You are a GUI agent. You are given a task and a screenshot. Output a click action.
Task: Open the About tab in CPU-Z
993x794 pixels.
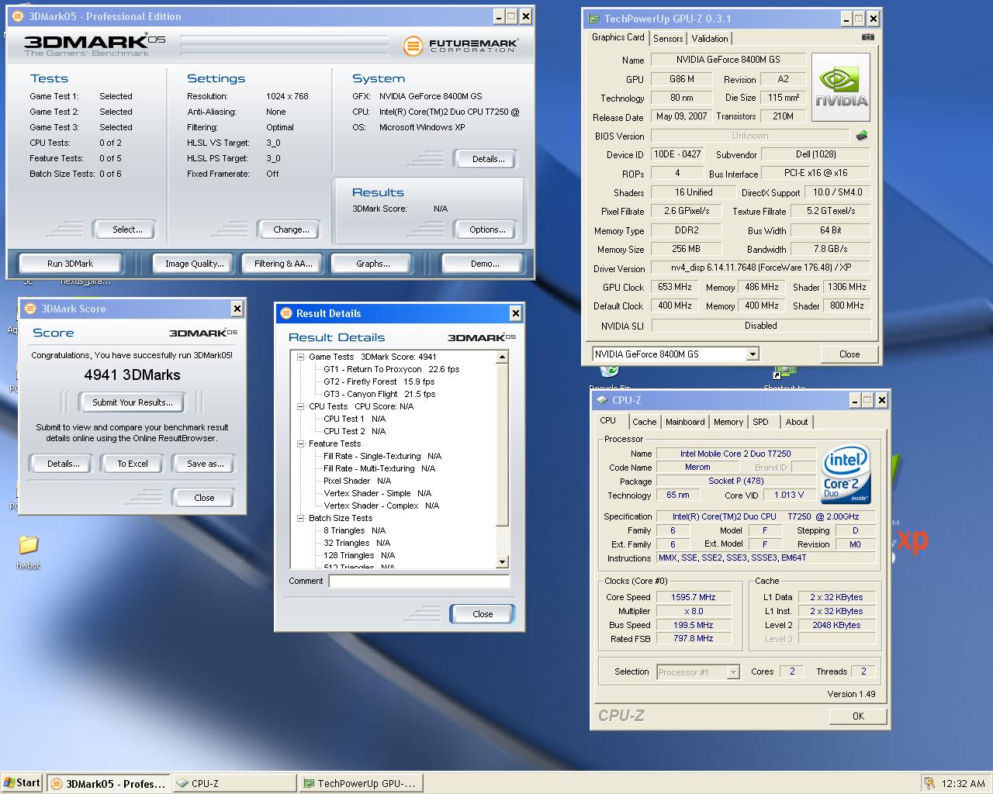click(x=797, y=422)
